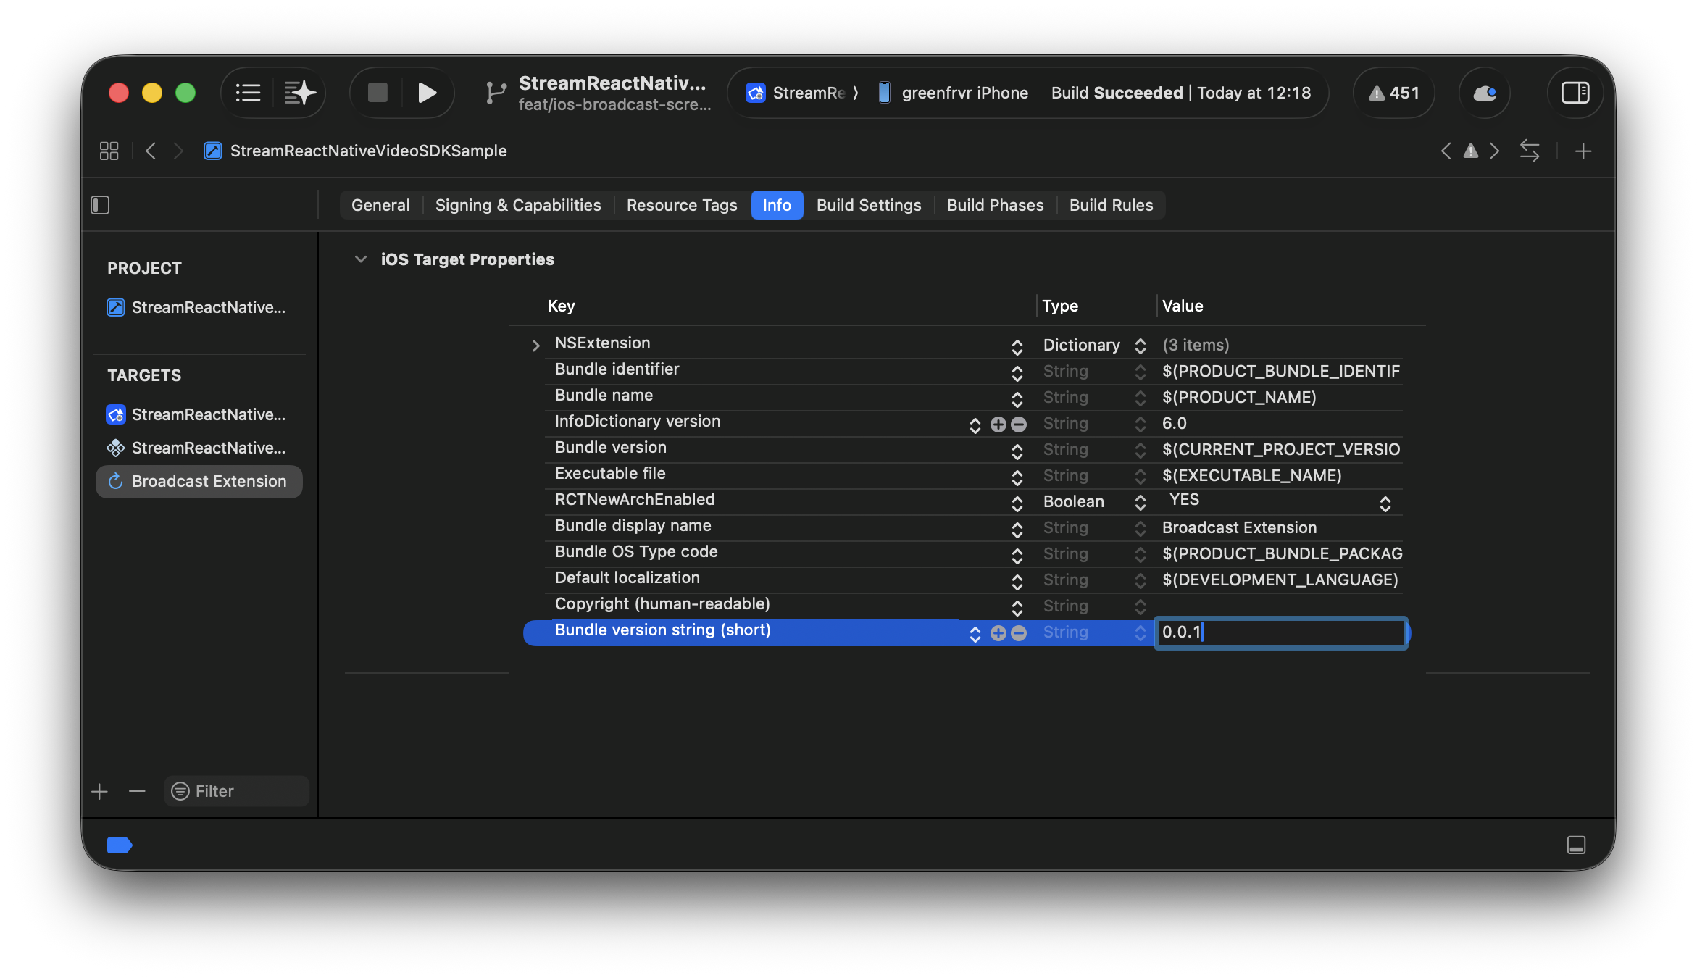This screenshot has height=978, width=1697.
Task: Add a new editor pane
Action: tap(1583, 151)
